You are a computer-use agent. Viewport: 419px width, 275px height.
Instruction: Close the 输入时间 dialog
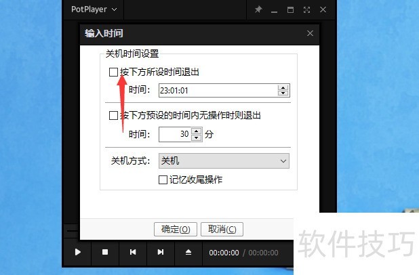click(310, 33)
